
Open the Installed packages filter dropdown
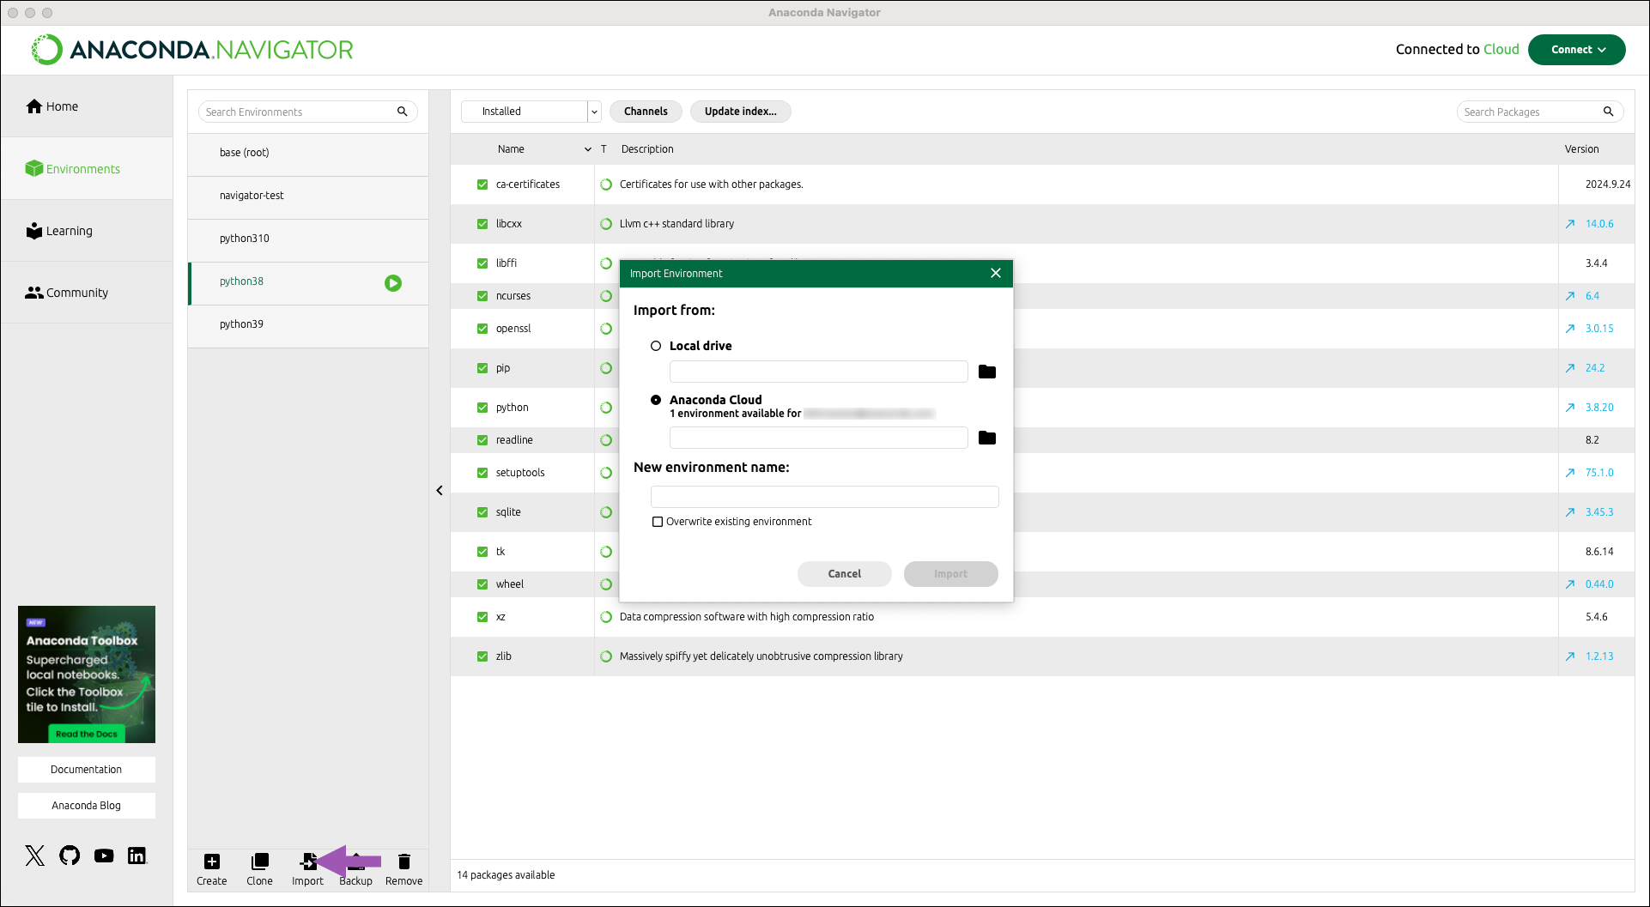(531, 112)
